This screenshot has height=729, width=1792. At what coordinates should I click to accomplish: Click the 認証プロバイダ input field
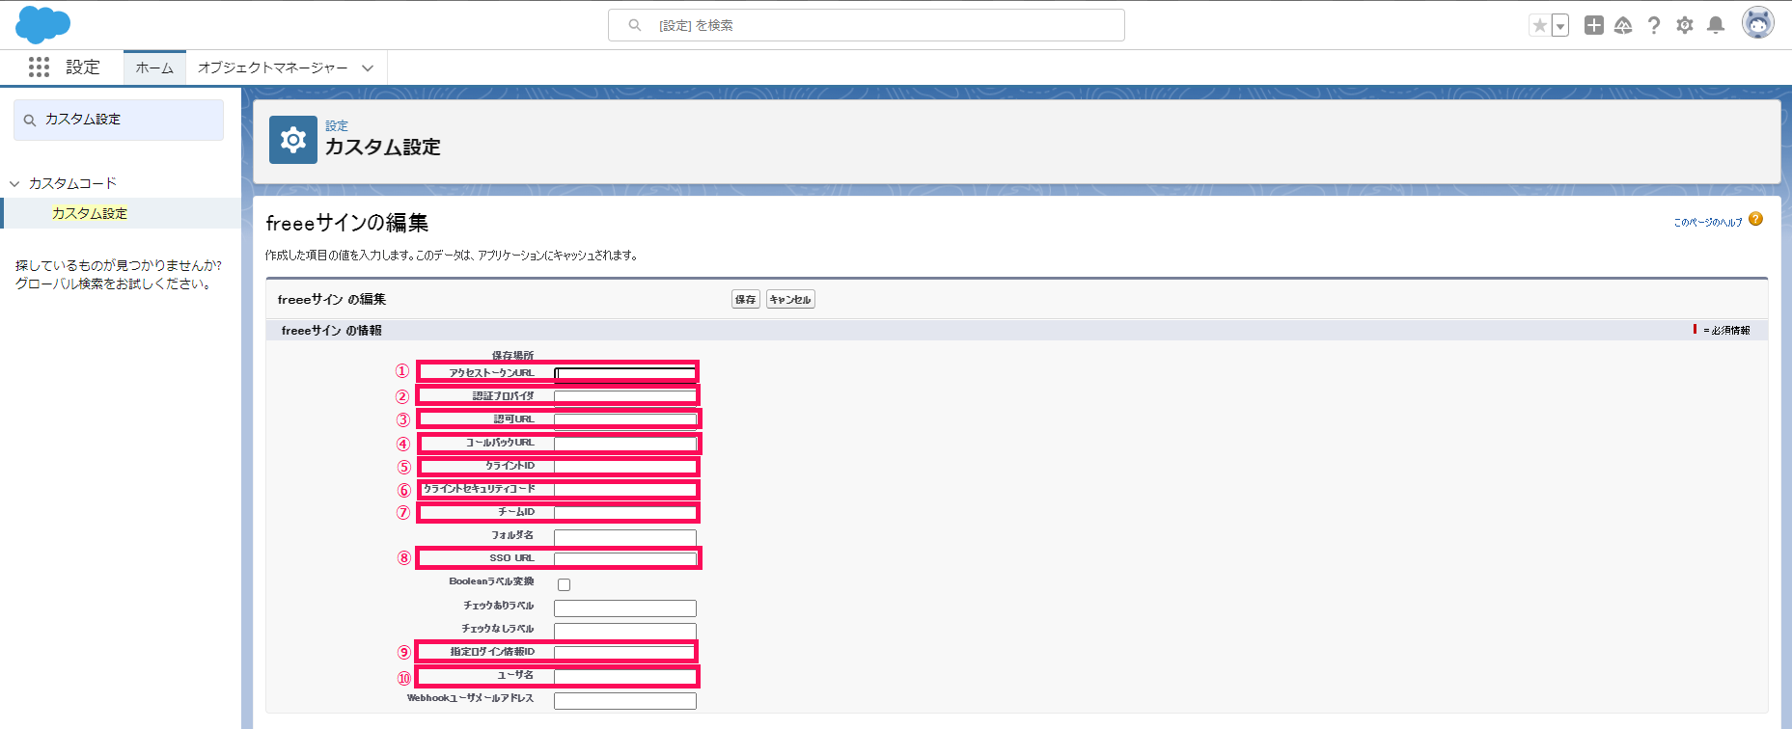pyautogui.click(x=625, y=396)
